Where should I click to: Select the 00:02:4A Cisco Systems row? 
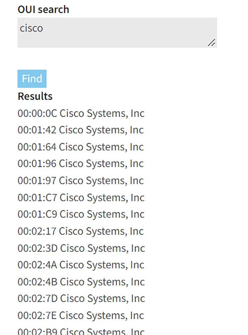(x=81, y=265)
